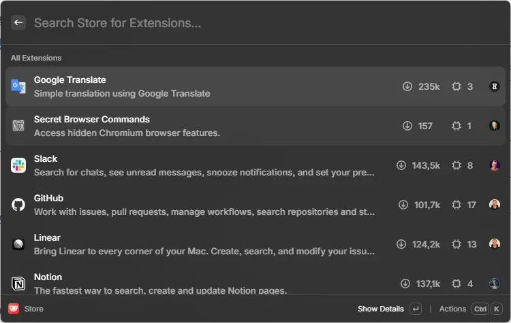Click the back arrow button
Viewport: 511px width, 323px height.
18,22
